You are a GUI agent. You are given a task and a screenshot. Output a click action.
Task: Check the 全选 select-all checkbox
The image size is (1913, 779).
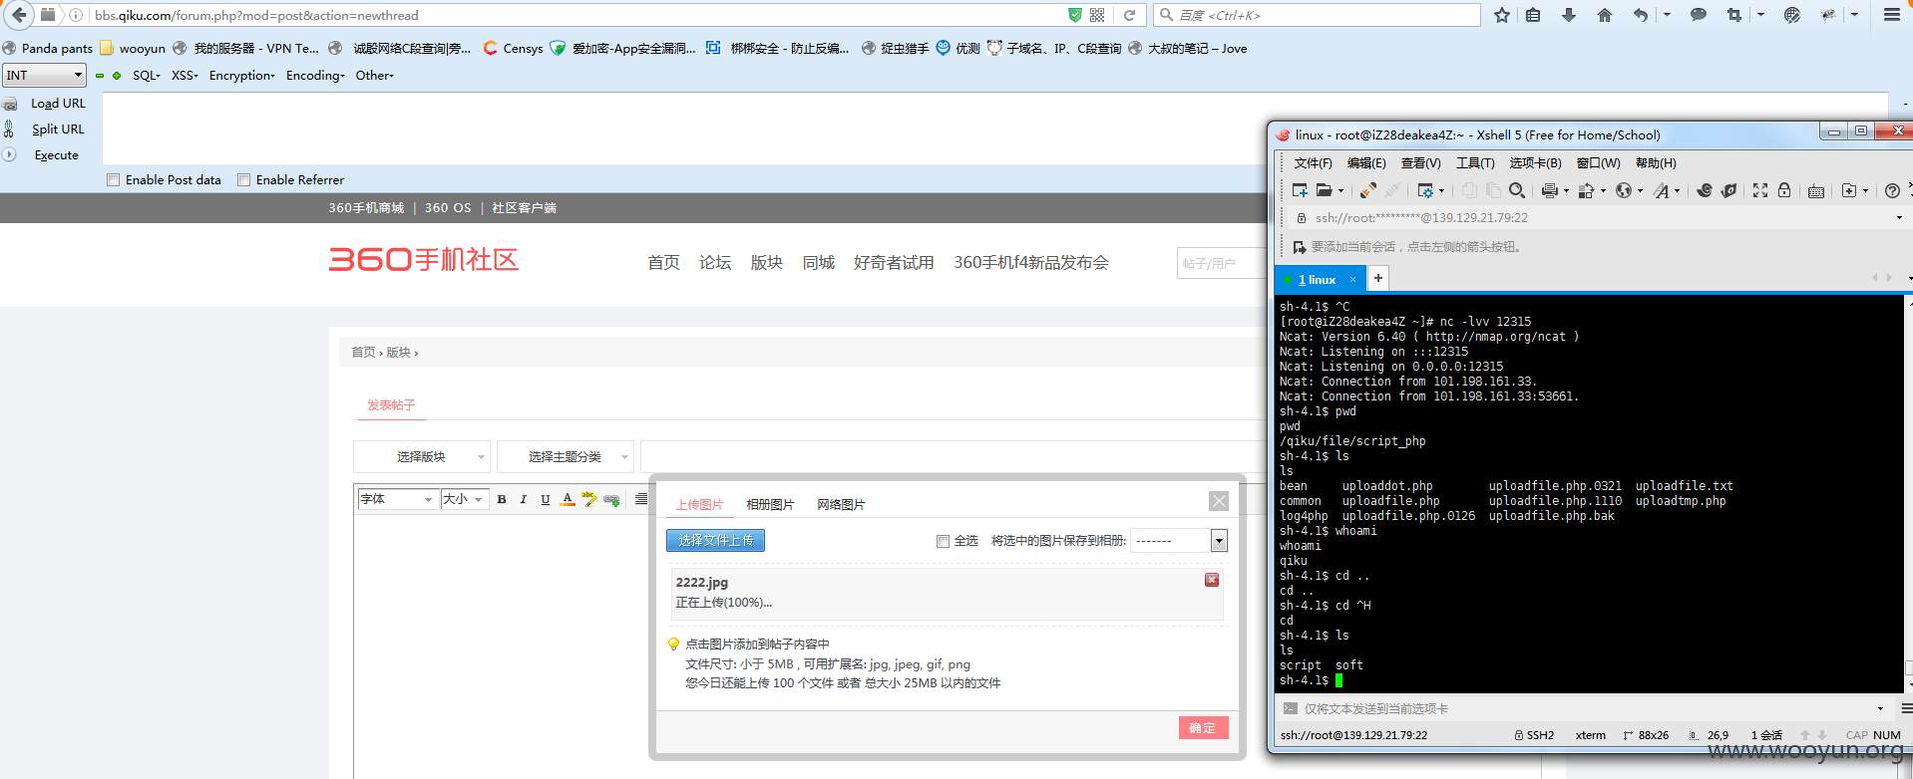(x=943, y=541)
